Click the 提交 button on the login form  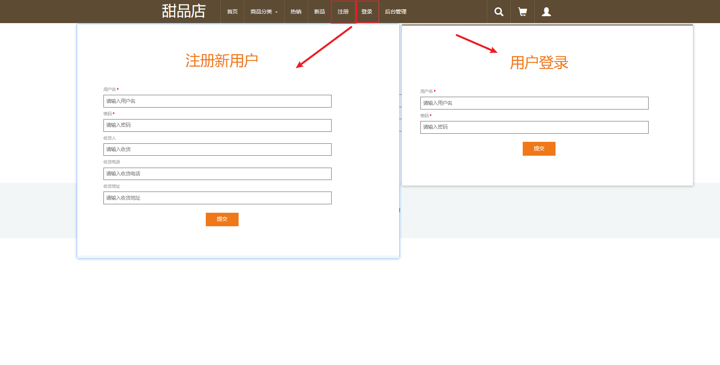[x=539, y=148]
